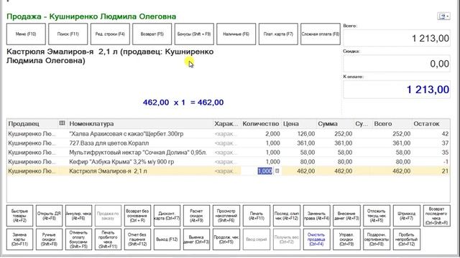Click Отчет без гашения (Shift+F12)
Image resolution: width=460 pixels, height=258 pixels.
click(137, 239)
